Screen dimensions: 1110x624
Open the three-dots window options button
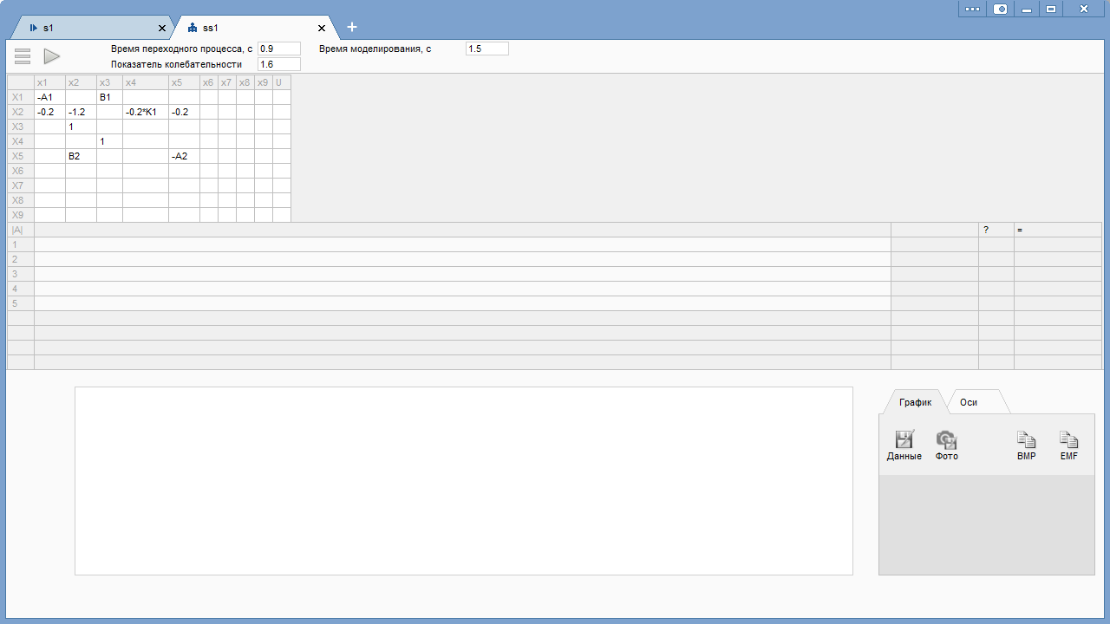click(x=971, y=9)
